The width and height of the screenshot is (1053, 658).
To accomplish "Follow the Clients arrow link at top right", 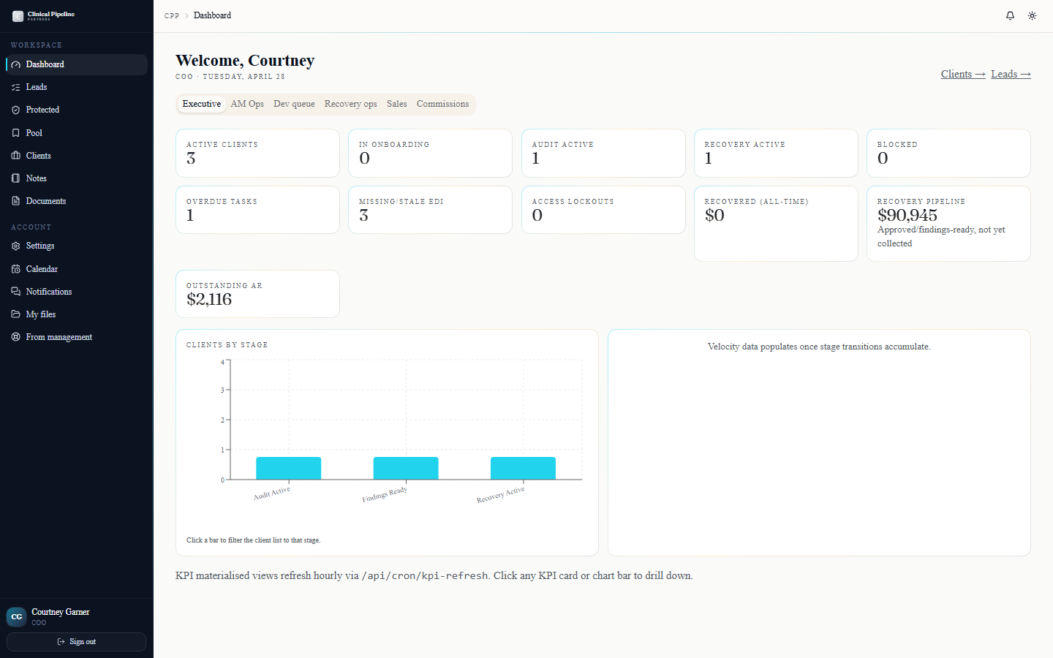I will click(963, 74).
